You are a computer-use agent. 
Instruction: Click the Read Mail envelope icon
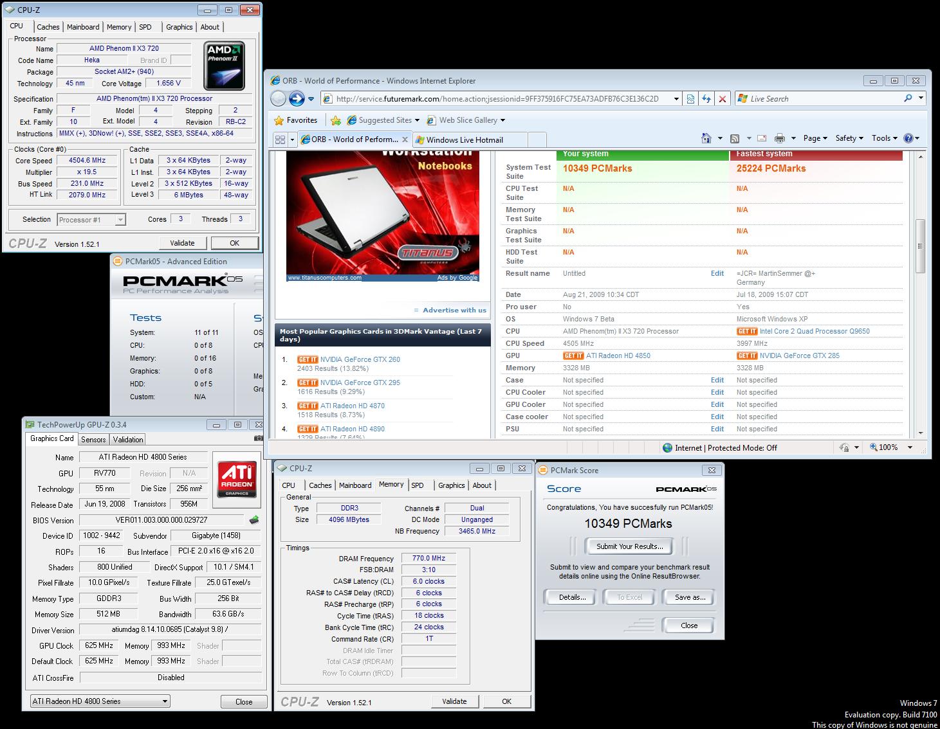762,138
